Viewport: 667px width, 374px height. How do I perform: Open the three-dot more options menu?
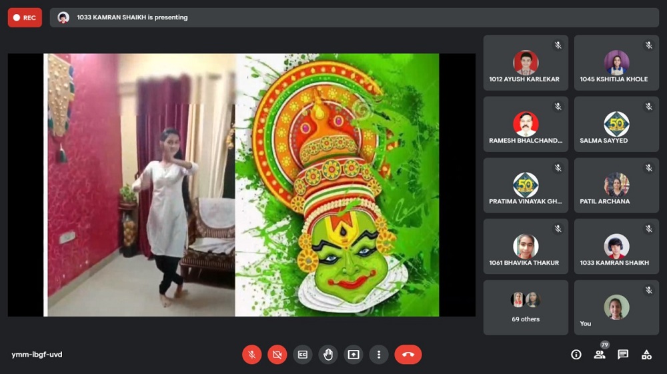point(379,355)
